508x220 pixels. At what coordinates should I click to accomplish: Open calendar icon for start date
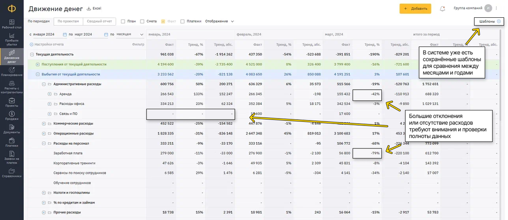(x=64, y=35)
